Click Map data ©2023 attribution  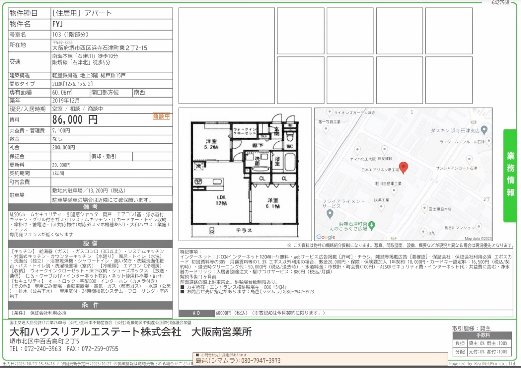pyautogui.click(x=478, y=238)
